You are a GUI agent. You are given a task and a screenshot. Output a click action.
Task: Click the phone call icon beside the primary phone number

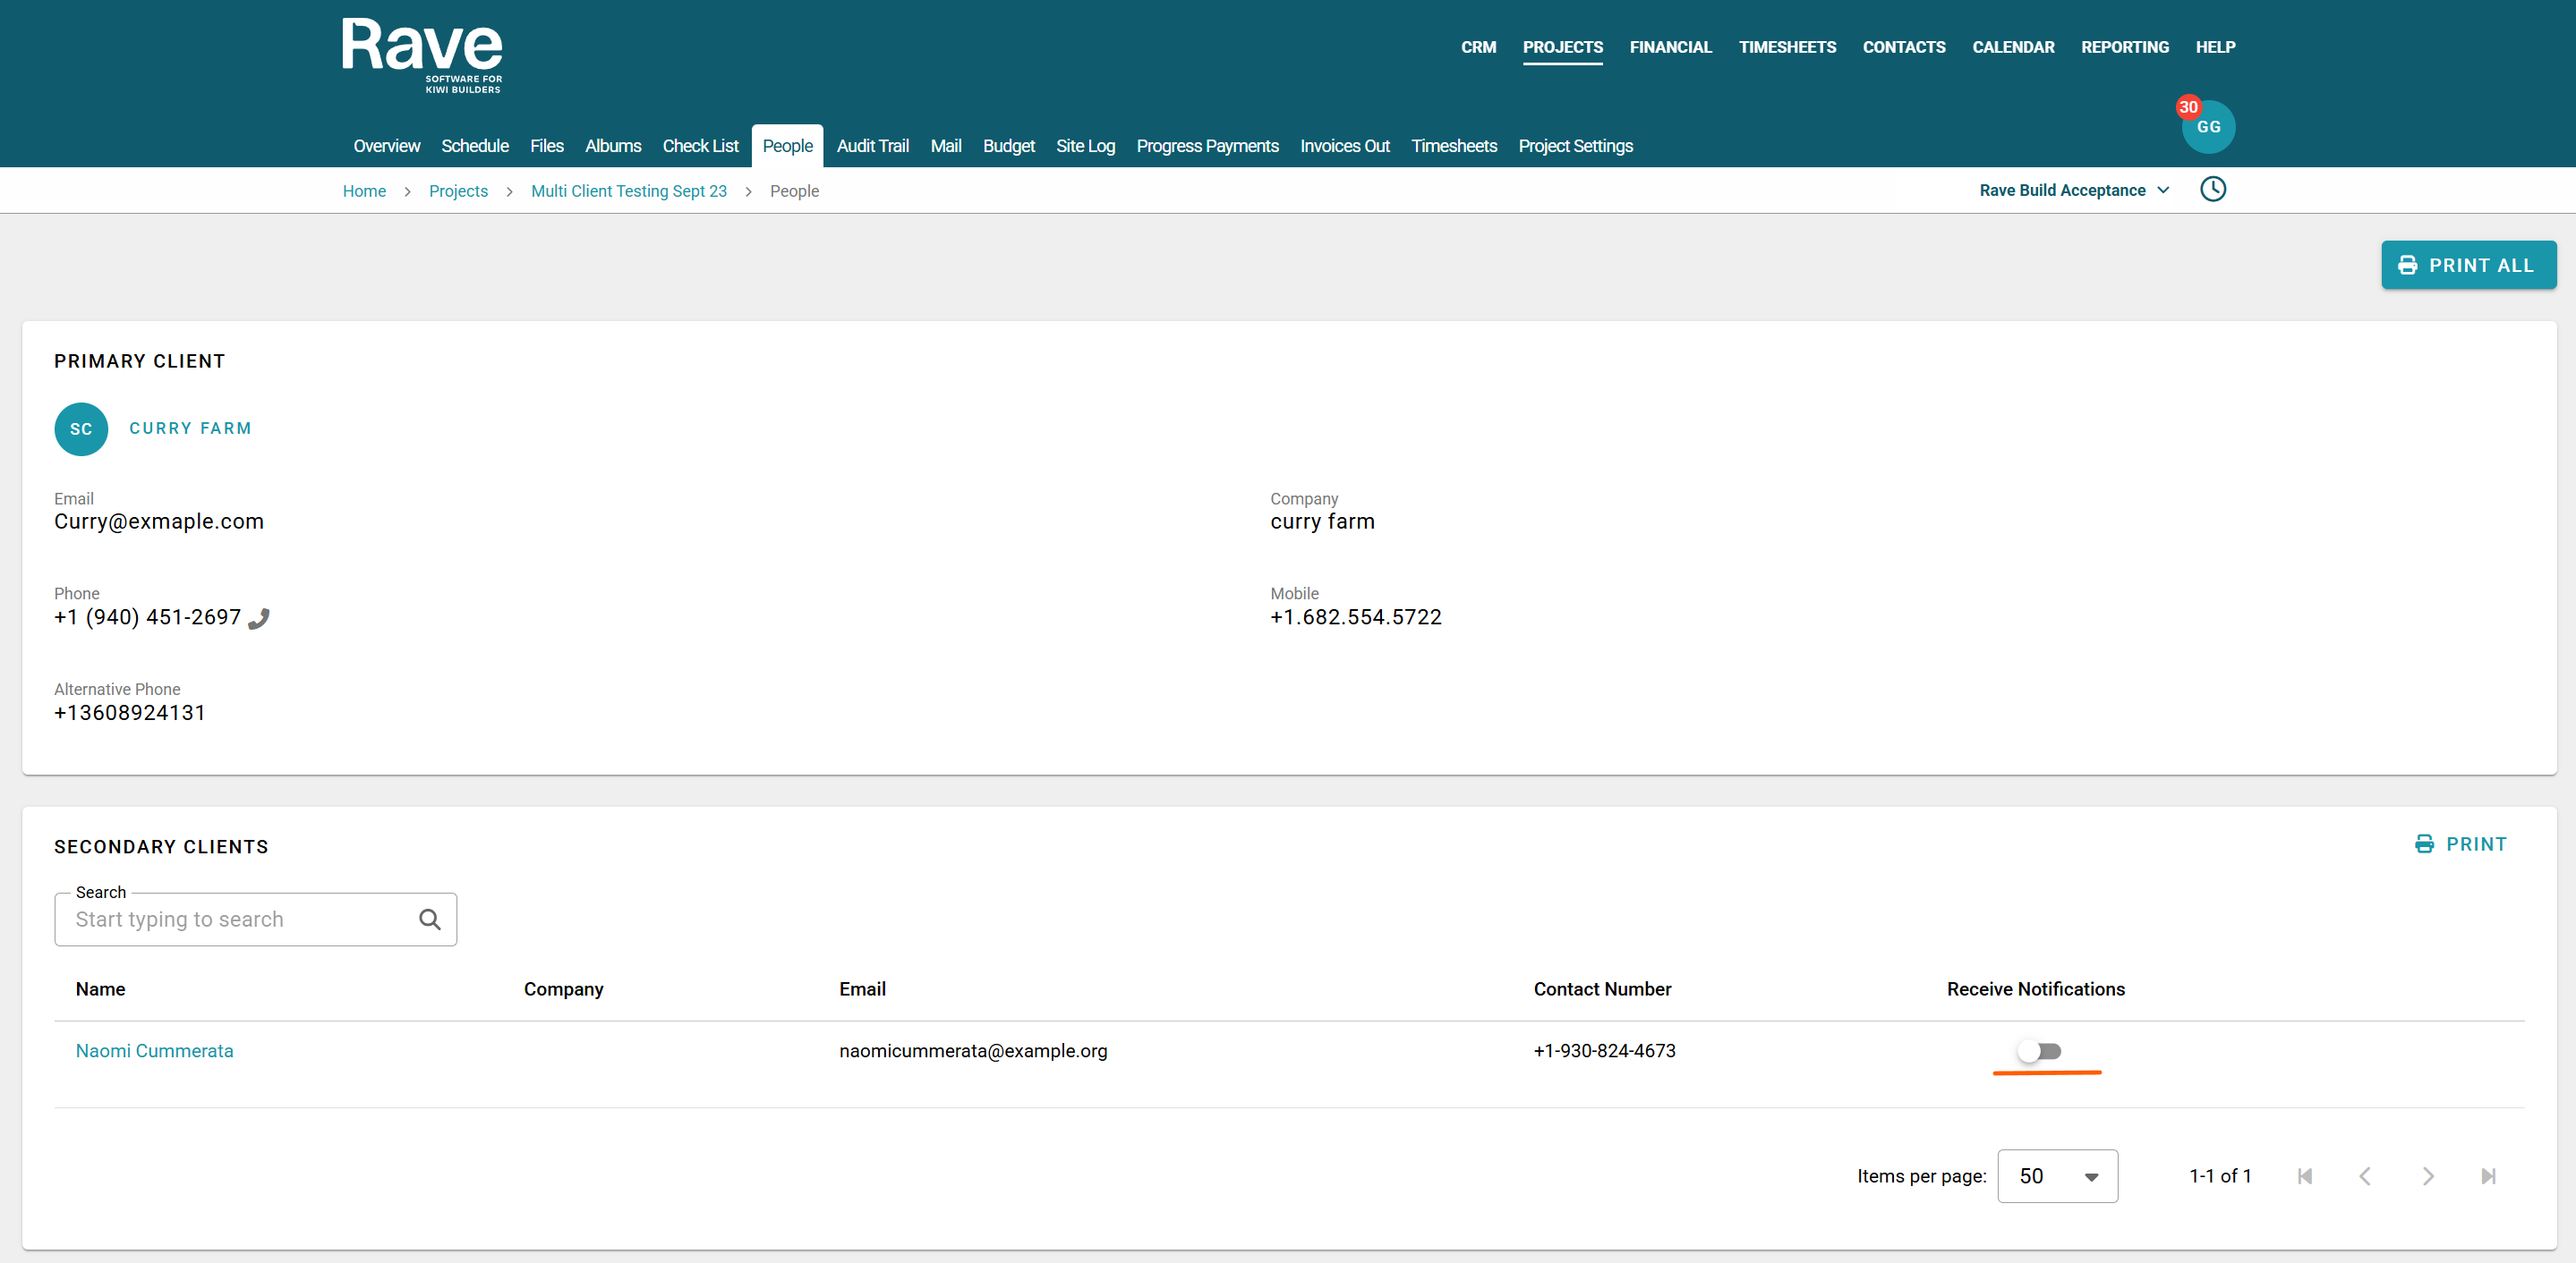point(258,618)
